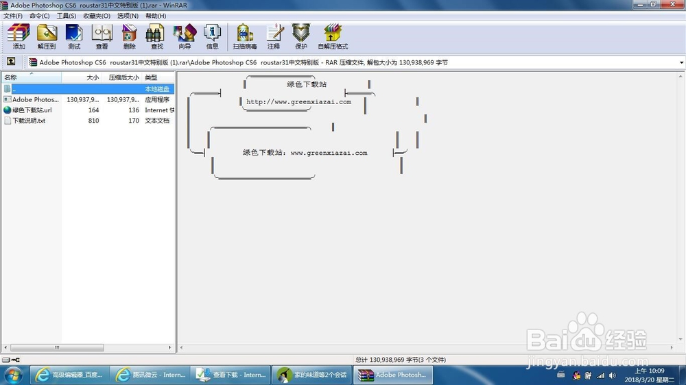The image size is (686, 385).
Task: Click the Adobe Photosh... WinRAR taskbar button
Action: pyautogui.click(x=393, y=375)
